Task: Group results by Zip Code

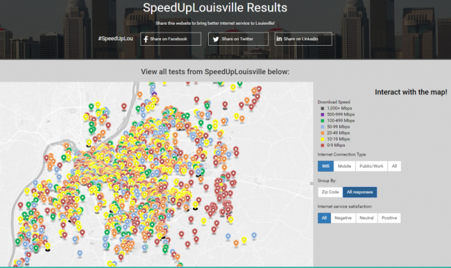Action: tap(330, 192)
